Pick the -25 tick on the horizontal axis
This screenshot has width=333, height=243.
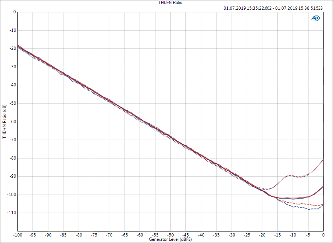[x=247, y=235]
